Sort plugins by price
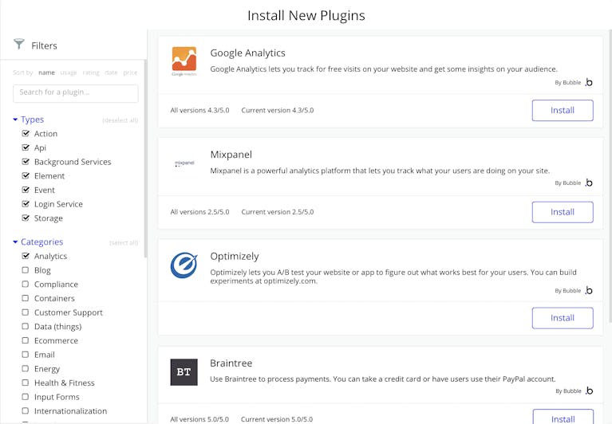 [x=130, y=73]
